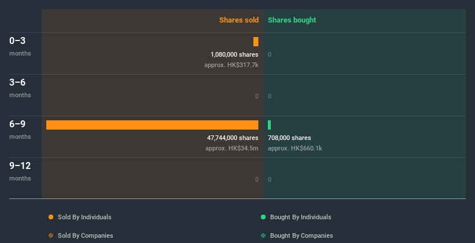Click the '47,744,000 shares' value
The width and height of the screenshot is (475, 243).
233,138
